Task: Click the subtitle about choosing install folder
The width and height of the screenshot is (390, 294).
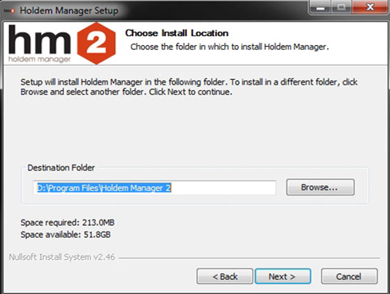Action: [230, 47]
